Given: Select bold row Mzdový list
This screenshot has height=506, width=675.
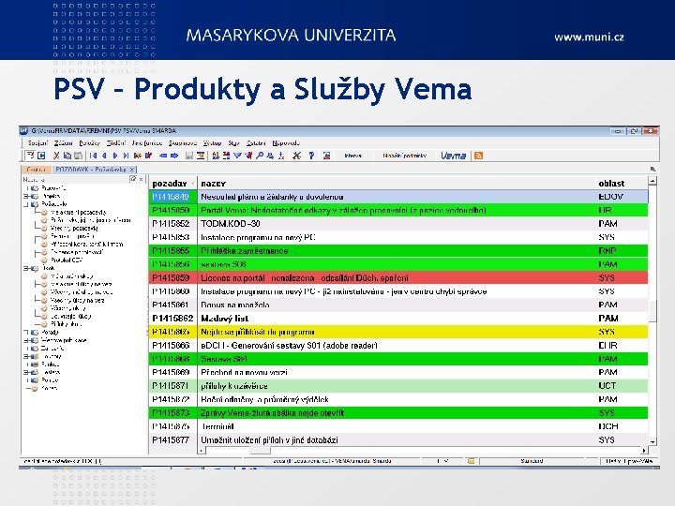Looking at the screenshot, I should coord(398,319).
